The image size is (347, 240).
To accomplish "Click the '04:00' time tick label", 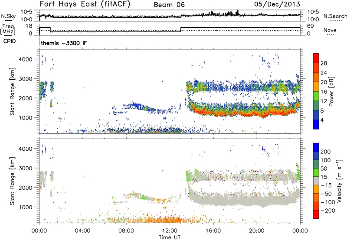I will [82, 231].
